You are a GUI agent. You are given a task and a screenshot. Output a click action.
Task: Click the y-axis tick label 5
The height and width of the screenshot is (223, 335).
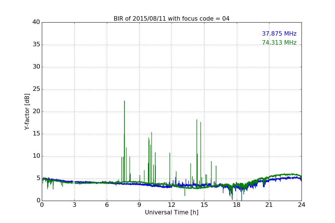(38, 178)
